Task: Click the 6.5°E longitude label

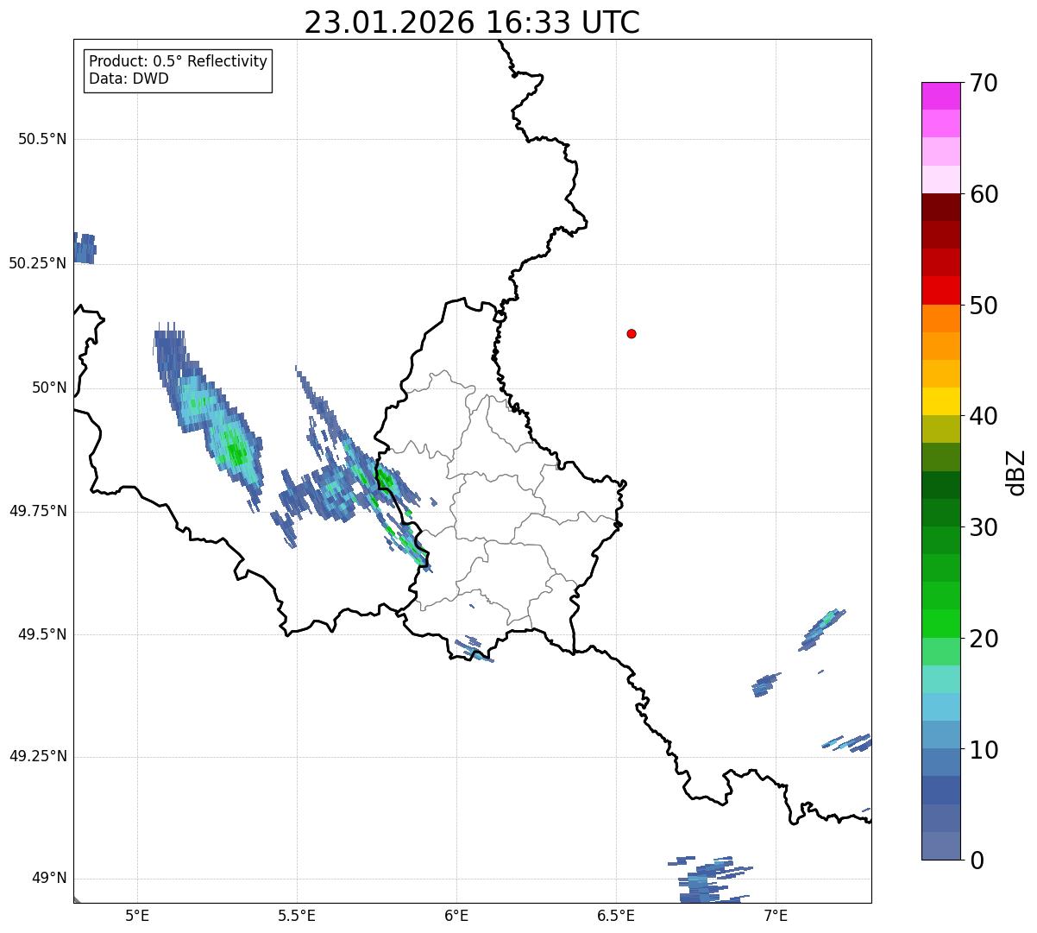Action: tap(616, 915)
